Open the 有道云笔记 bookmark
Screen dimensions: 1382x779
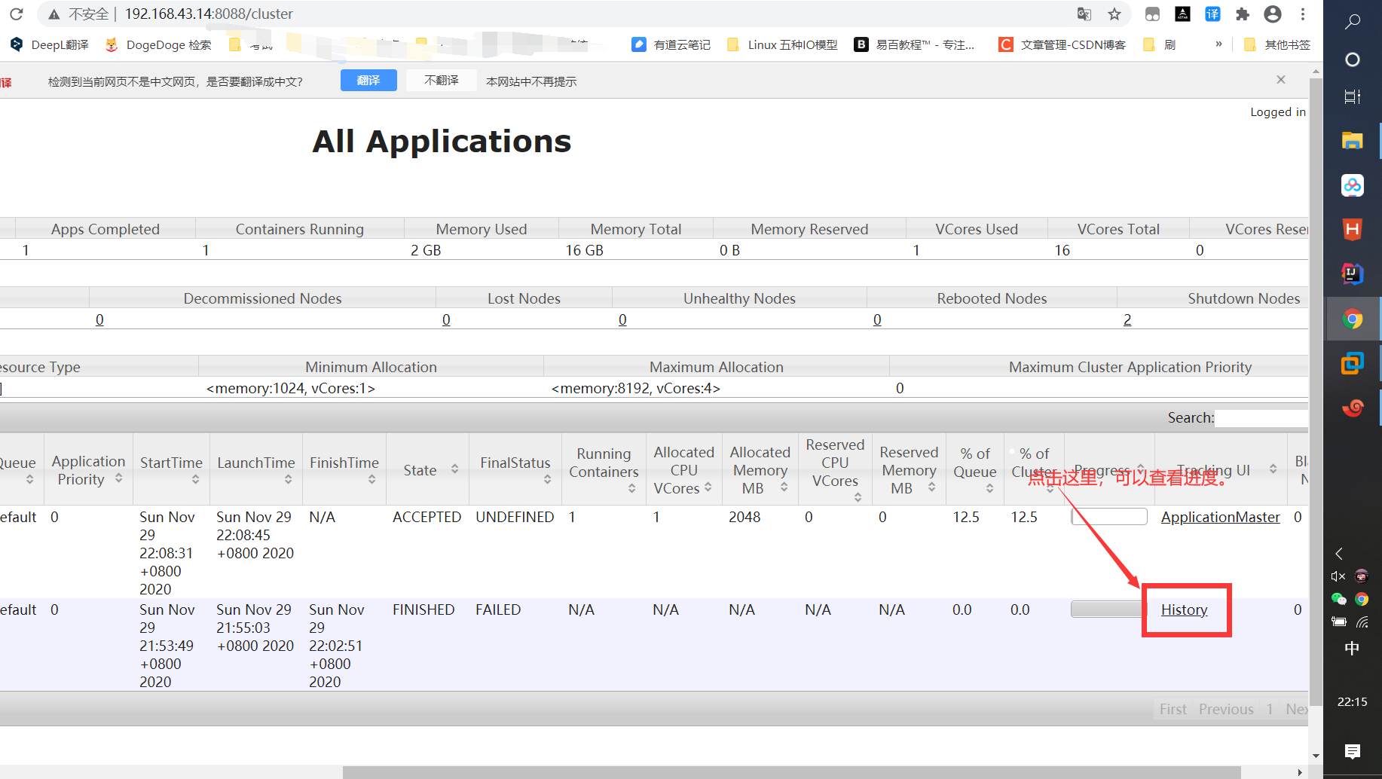(671, 44)
